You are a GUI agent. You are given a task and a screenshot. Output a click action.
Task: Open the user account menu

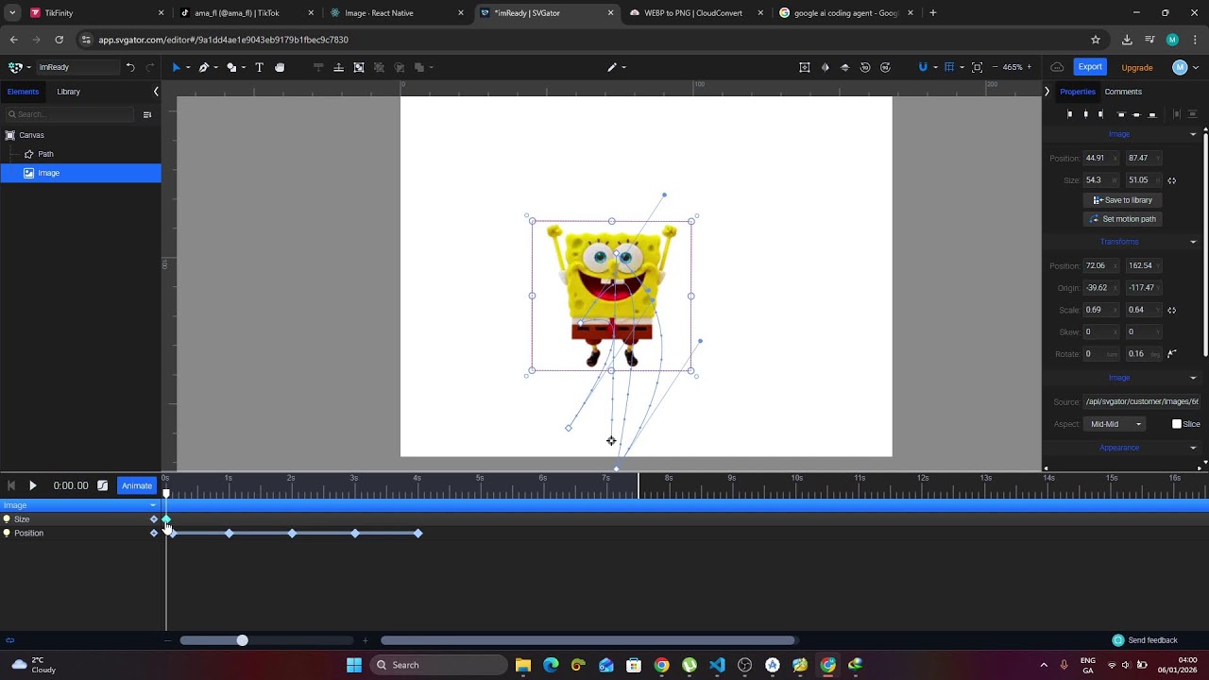point(1180,67)
